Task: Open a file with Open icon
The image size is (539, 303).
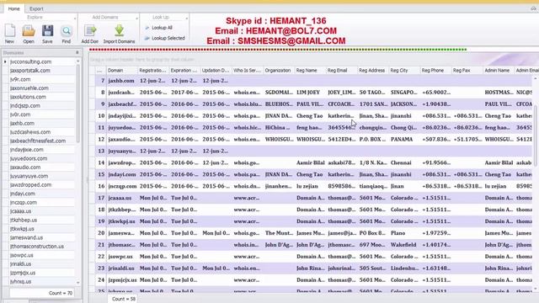Action: [29, 31]
